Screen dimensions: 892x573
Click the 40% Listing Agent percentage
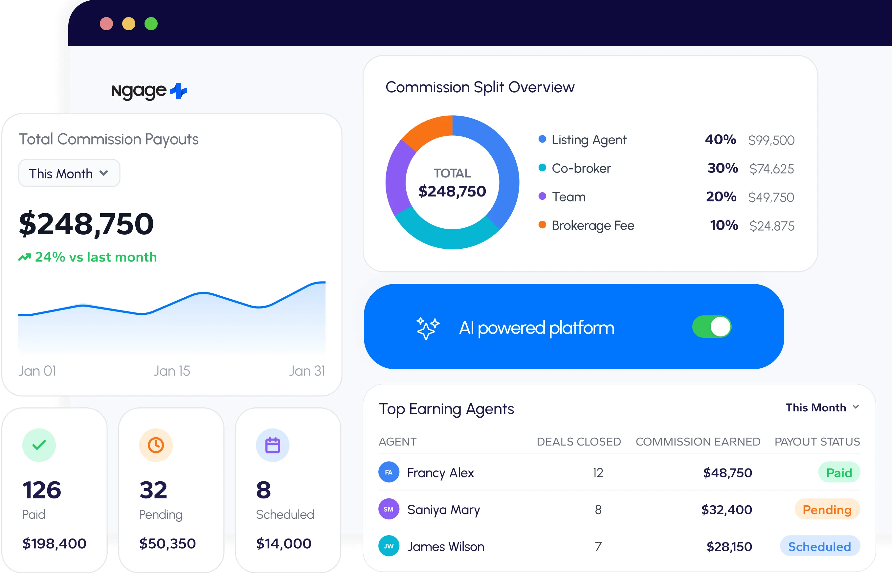[720, 140]
